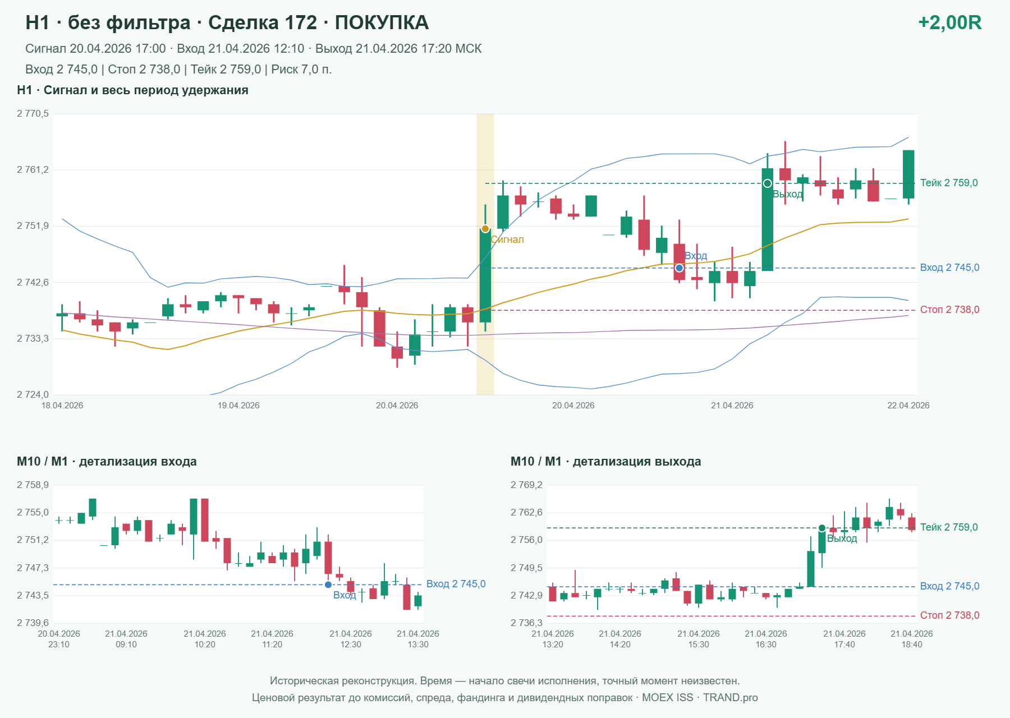Click the 22.04.2026 date label on the H1 axis
1010x718 pixels.
click(x=908, y=406)
